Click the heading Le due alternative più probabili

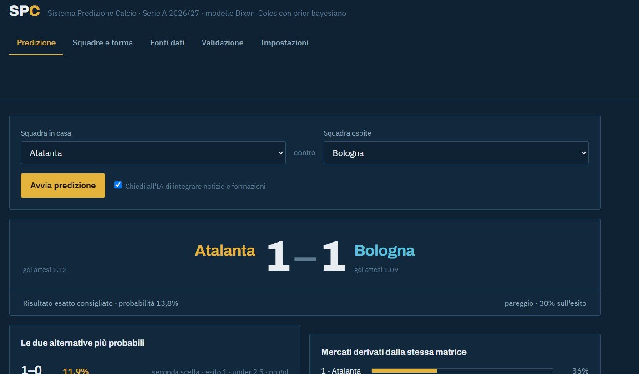coord(83,343)
